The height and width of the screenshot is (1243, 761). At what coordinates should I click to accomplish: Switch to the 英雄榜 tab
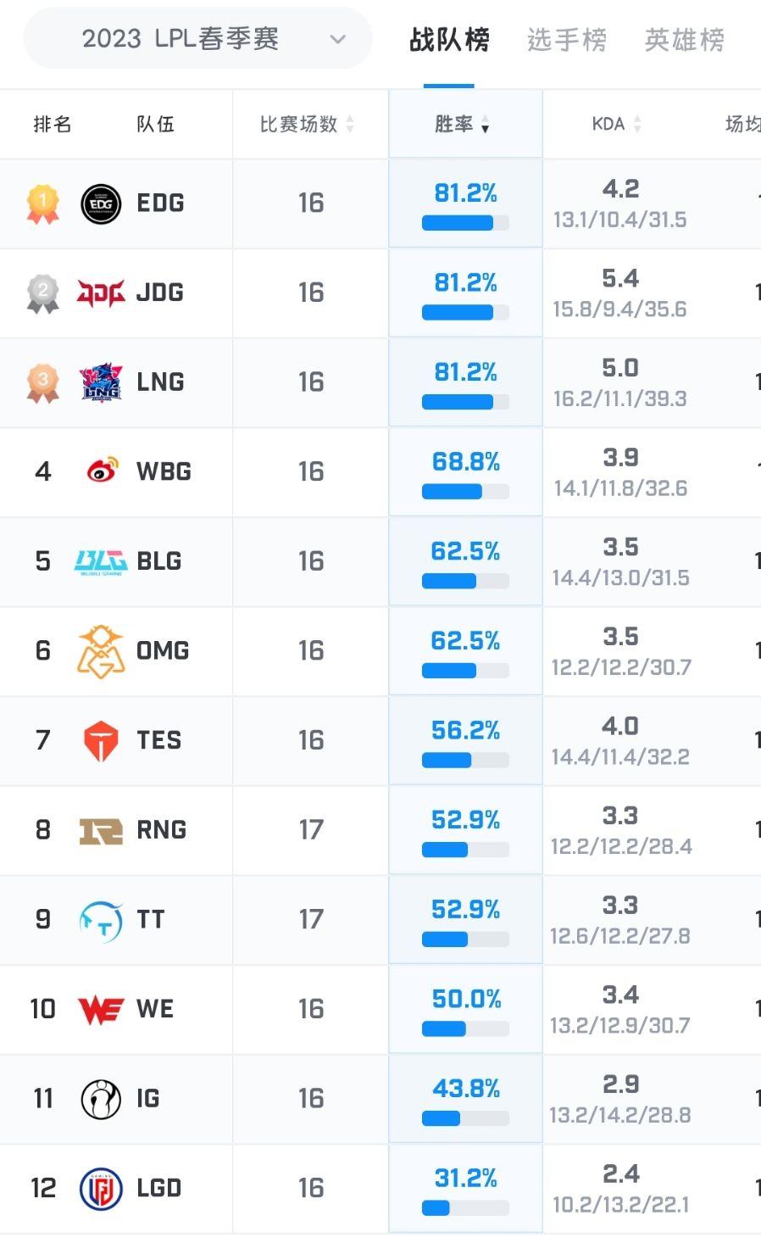coord(685,39)
